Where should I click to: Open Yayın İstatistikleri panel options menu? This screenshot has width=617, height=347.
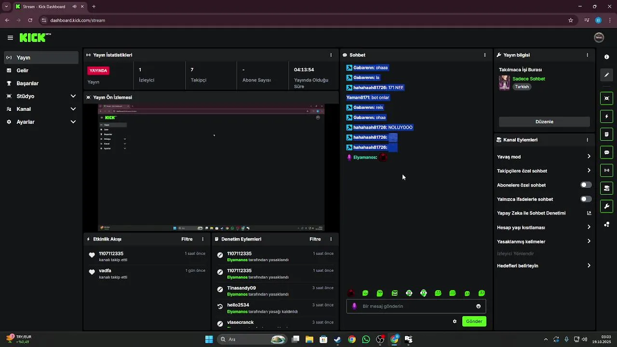click(x=331, y=55)
